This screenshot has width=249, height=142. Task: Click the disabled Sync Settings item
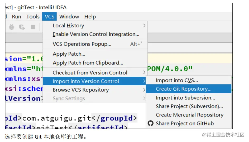[94, 98]
